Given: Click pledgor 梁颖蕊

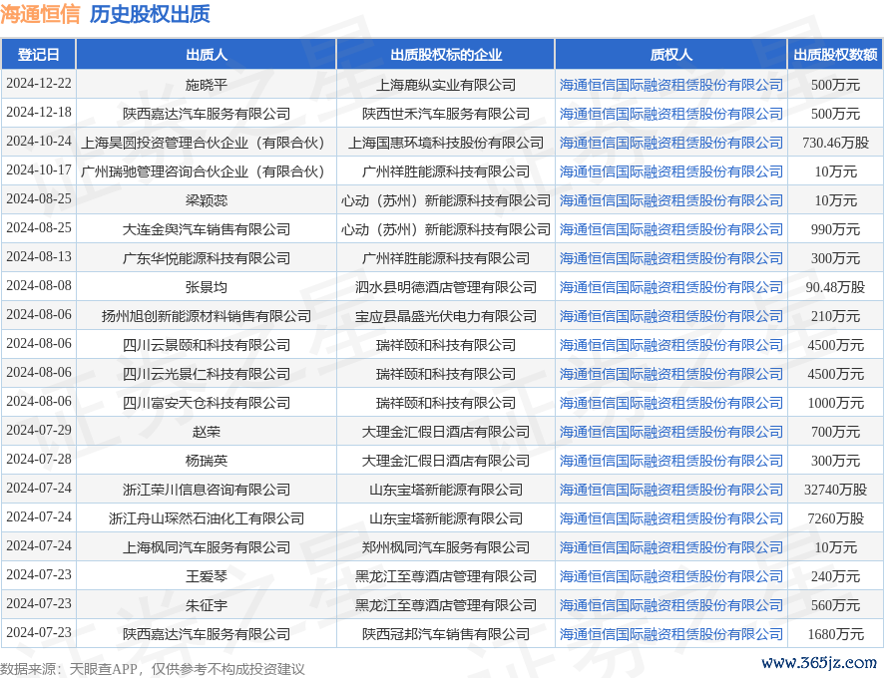Looking at the screenshot, I should (x=207, y=200).
